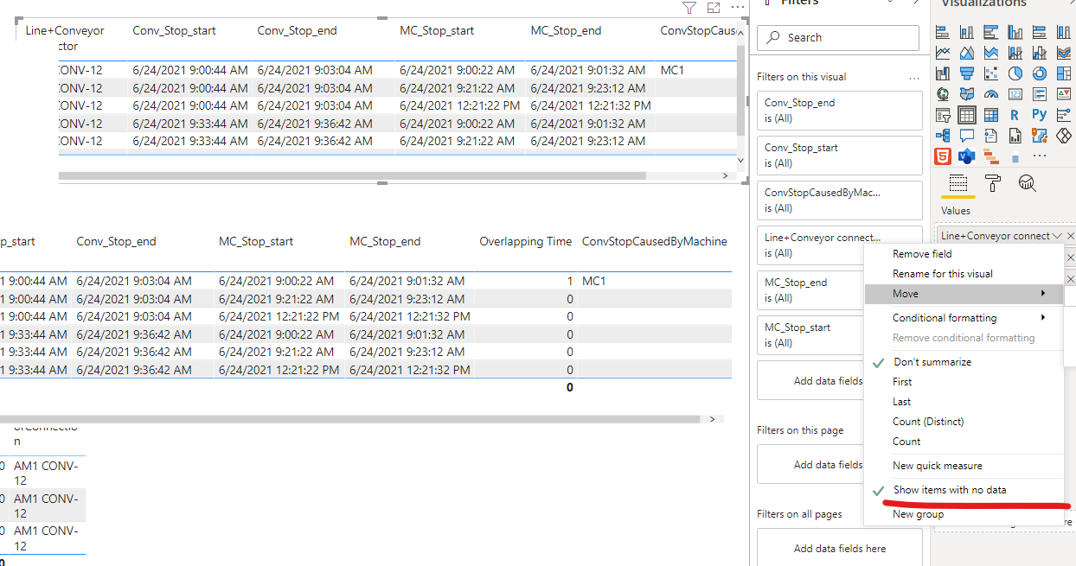
Task: Select the Scatter chart visual
Action: (x=991, y=73)
